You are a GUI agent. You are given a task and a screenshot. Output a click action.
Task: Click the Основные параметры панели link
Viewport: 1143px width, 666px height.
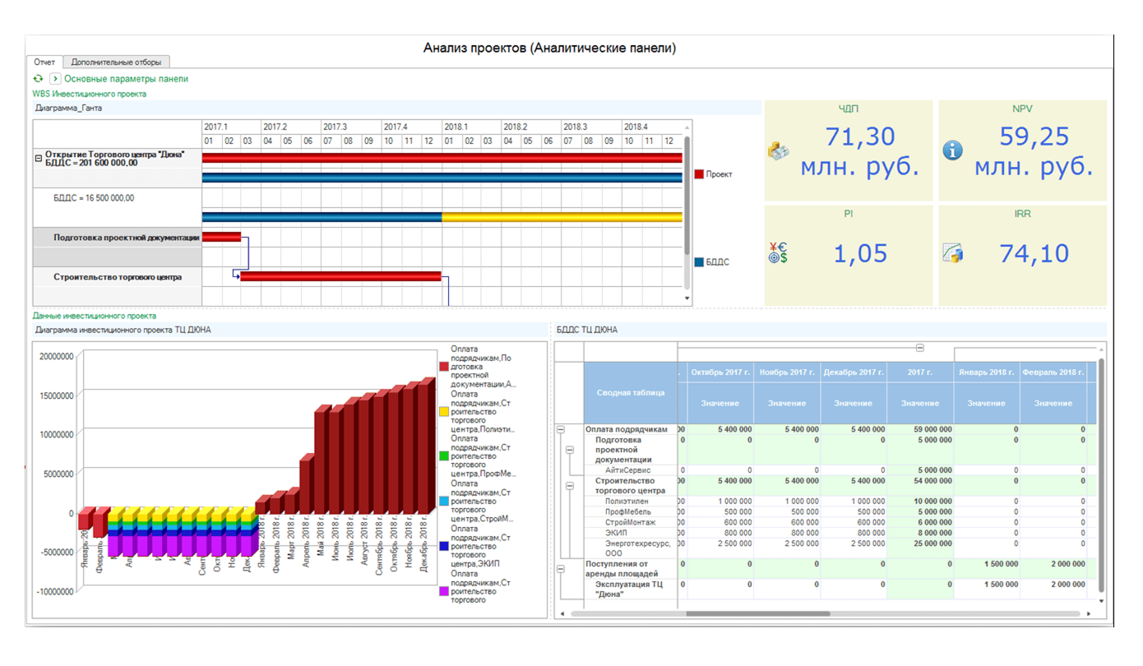pos(126,79)
